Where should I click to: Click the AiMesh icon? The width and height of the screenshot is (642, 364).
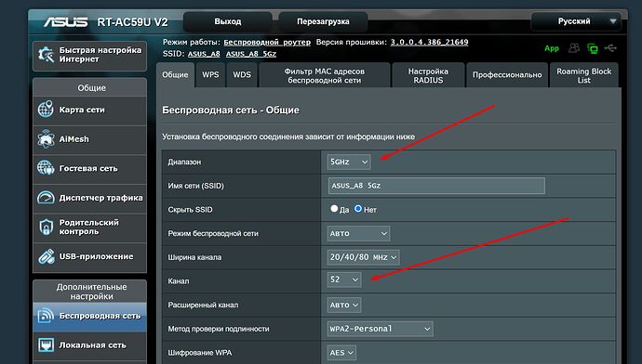click(46, 139)
